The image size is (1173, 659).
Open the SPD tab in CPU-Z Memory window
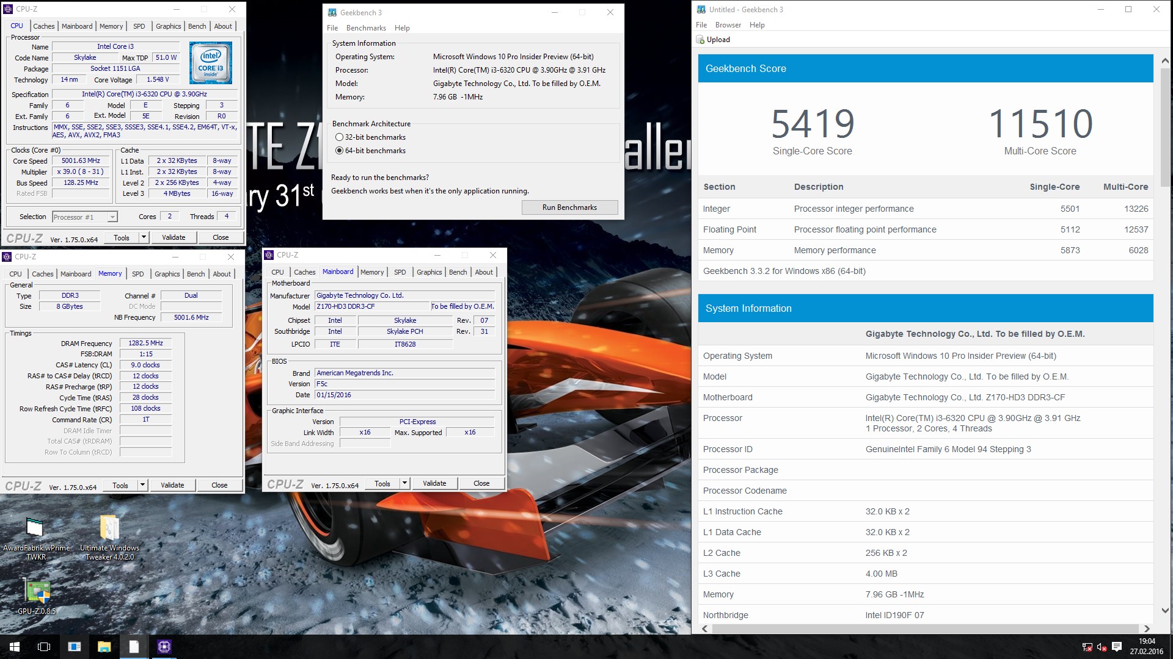point(138,274)
